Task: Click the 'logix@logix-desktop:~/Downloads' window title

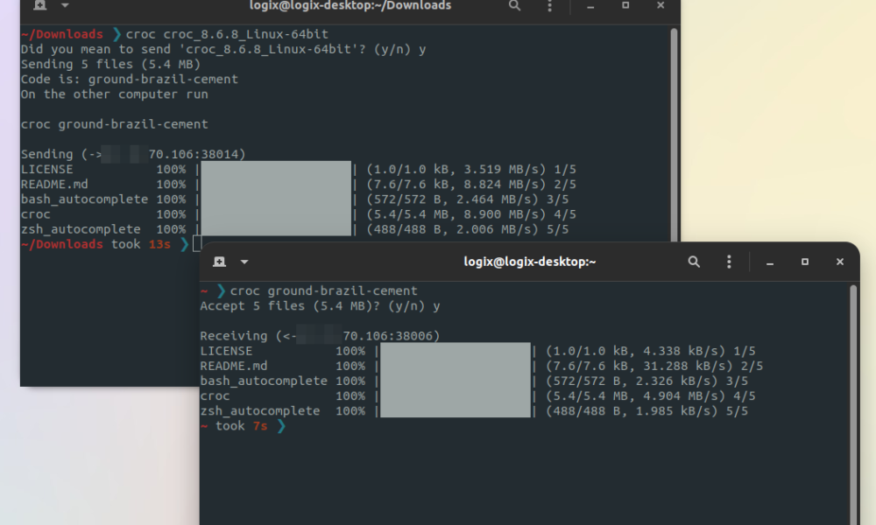Action: [x=350, y=5]
